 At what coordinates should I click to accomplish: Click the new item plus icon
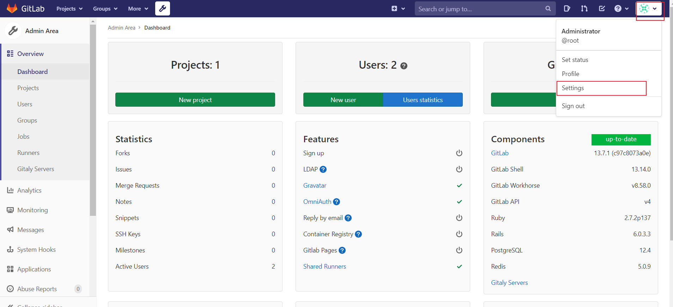[x=394, y=8]
